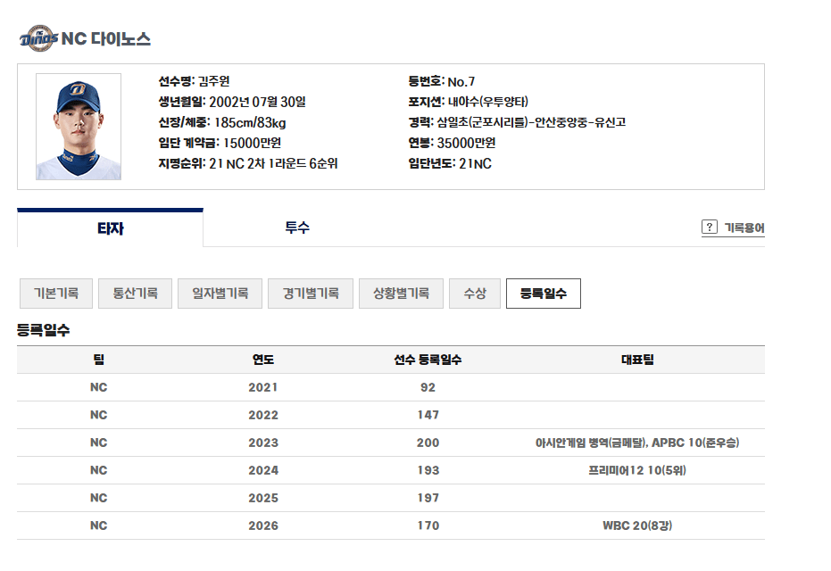831x571 pixels.
Task: Click the WBC 20(8강) entry
Action: [x=637, y=525]
